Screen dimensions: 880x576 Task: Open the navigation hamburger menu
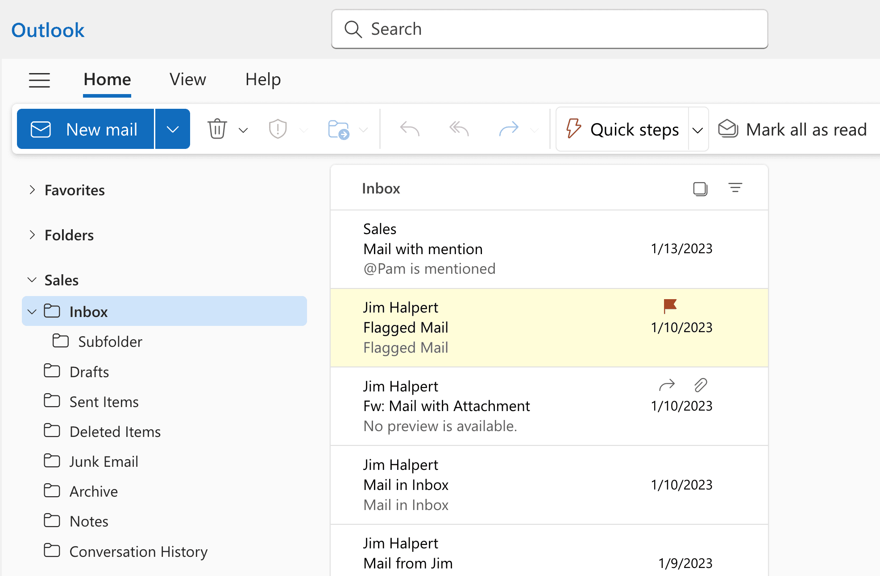coord(39,80)
